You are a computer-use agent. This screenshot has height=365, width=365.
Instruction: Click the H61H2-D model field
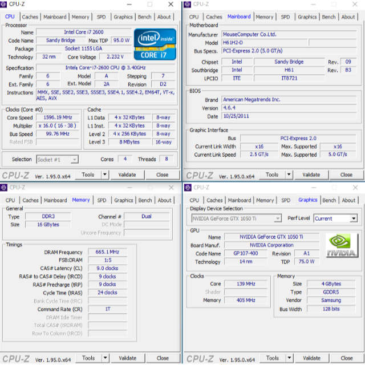click(264, 43)
